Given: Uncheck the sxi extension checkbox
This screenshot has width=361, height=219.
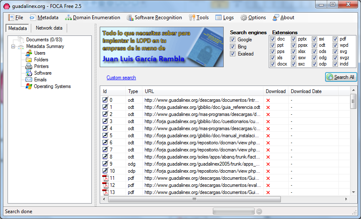Looking at the screenshot, I should (315, 39).
